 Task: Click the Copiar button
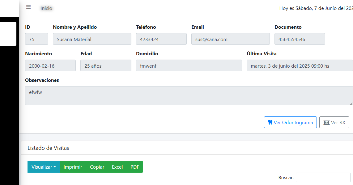[97, 167]
